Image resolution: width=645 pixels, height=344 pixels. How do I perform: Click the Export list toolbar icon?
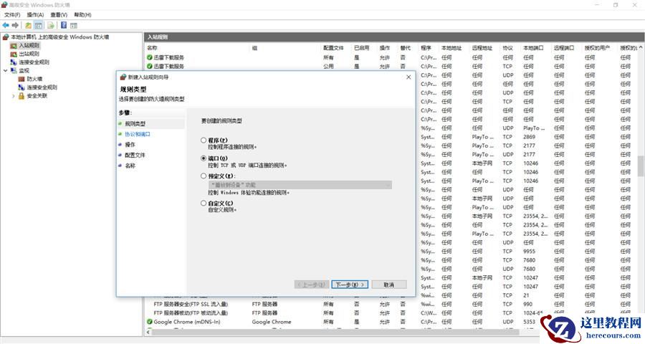(x=51, y=25)
